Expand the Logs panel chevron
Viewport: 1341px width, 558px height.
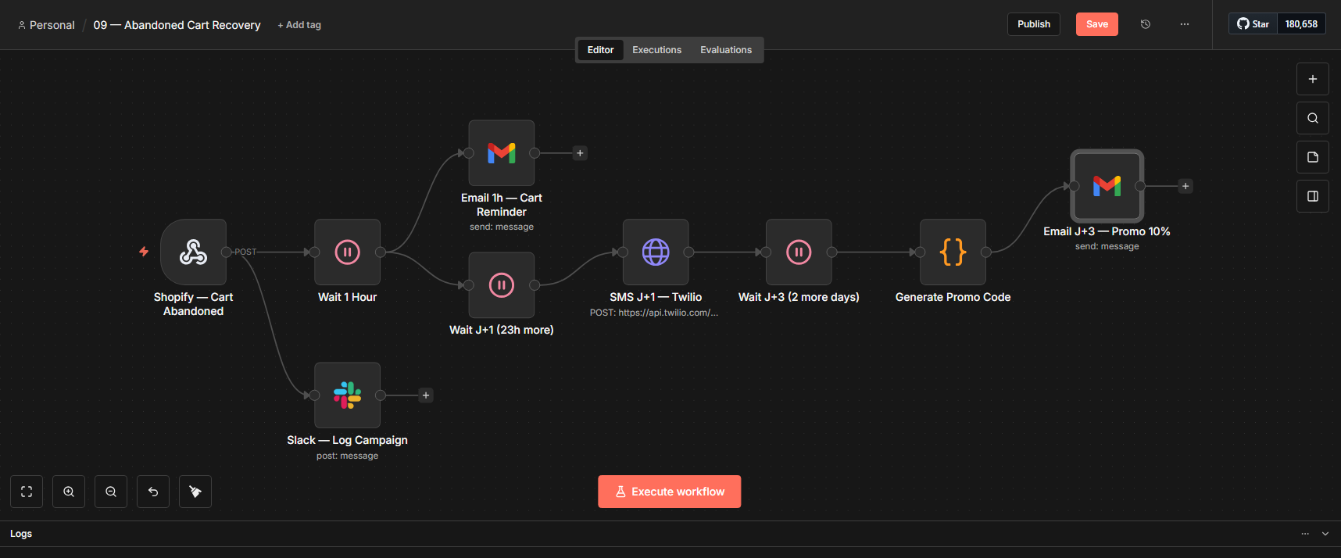(1325, 534)
